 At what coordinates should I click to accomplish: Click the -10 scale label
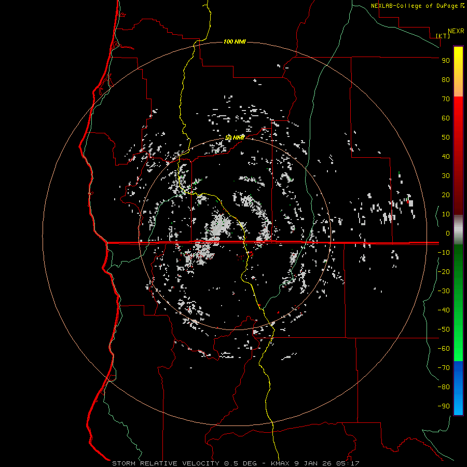pyautogui.click(x=444, y=253)
